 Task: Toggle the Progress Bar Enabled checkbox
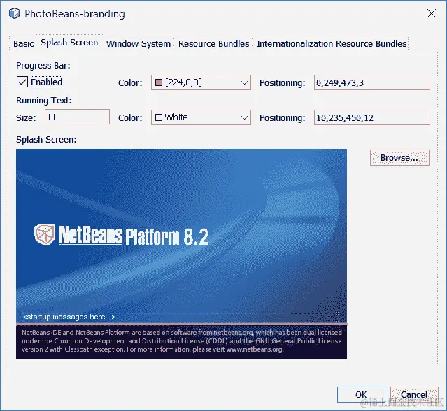22,82
